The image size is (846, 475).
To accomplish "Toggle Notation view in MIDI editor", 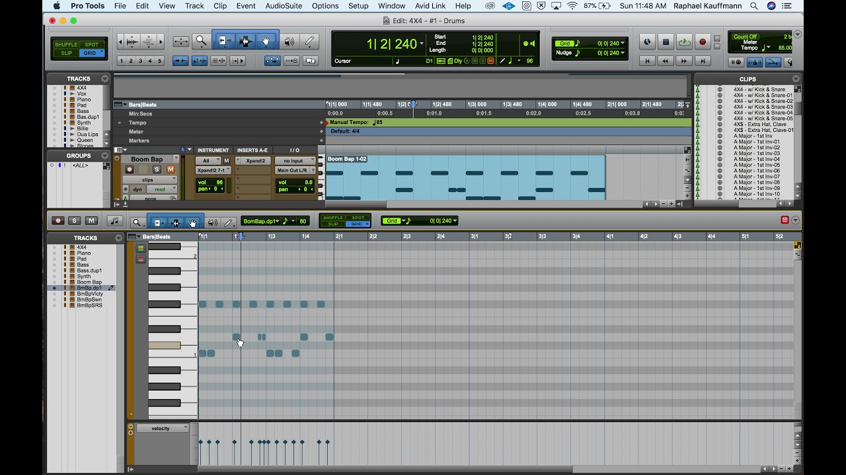I will pyautogui.click(x=115, y=221).
